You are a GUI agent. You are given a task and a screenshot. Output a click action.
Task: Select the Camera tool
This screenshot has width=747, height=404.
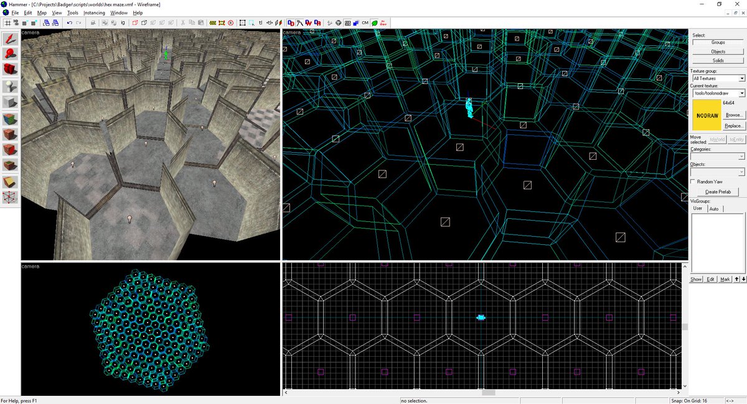point(9,69)
